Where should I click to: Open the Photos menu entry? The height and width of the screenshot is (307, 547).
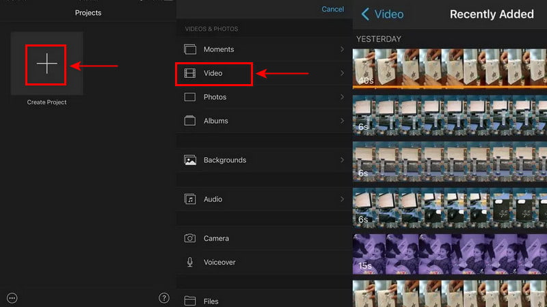[265, 97]
